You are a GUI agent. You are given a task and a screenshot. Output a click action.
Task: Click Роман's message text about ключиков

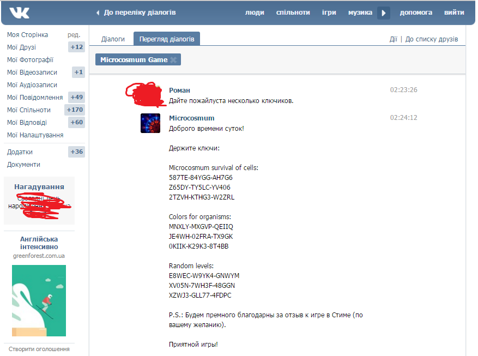tap(231, 100)
